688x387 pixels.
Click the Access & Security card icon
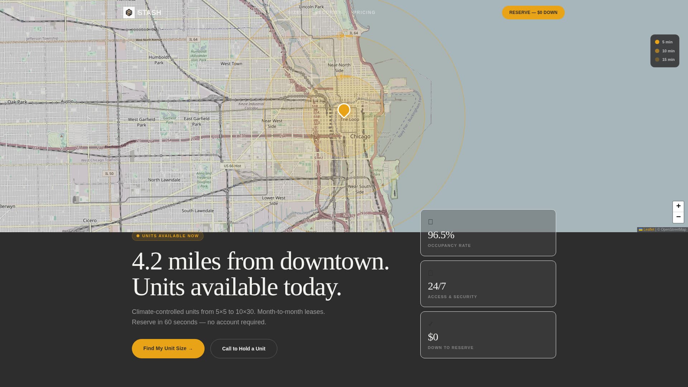tap(430, 273)
